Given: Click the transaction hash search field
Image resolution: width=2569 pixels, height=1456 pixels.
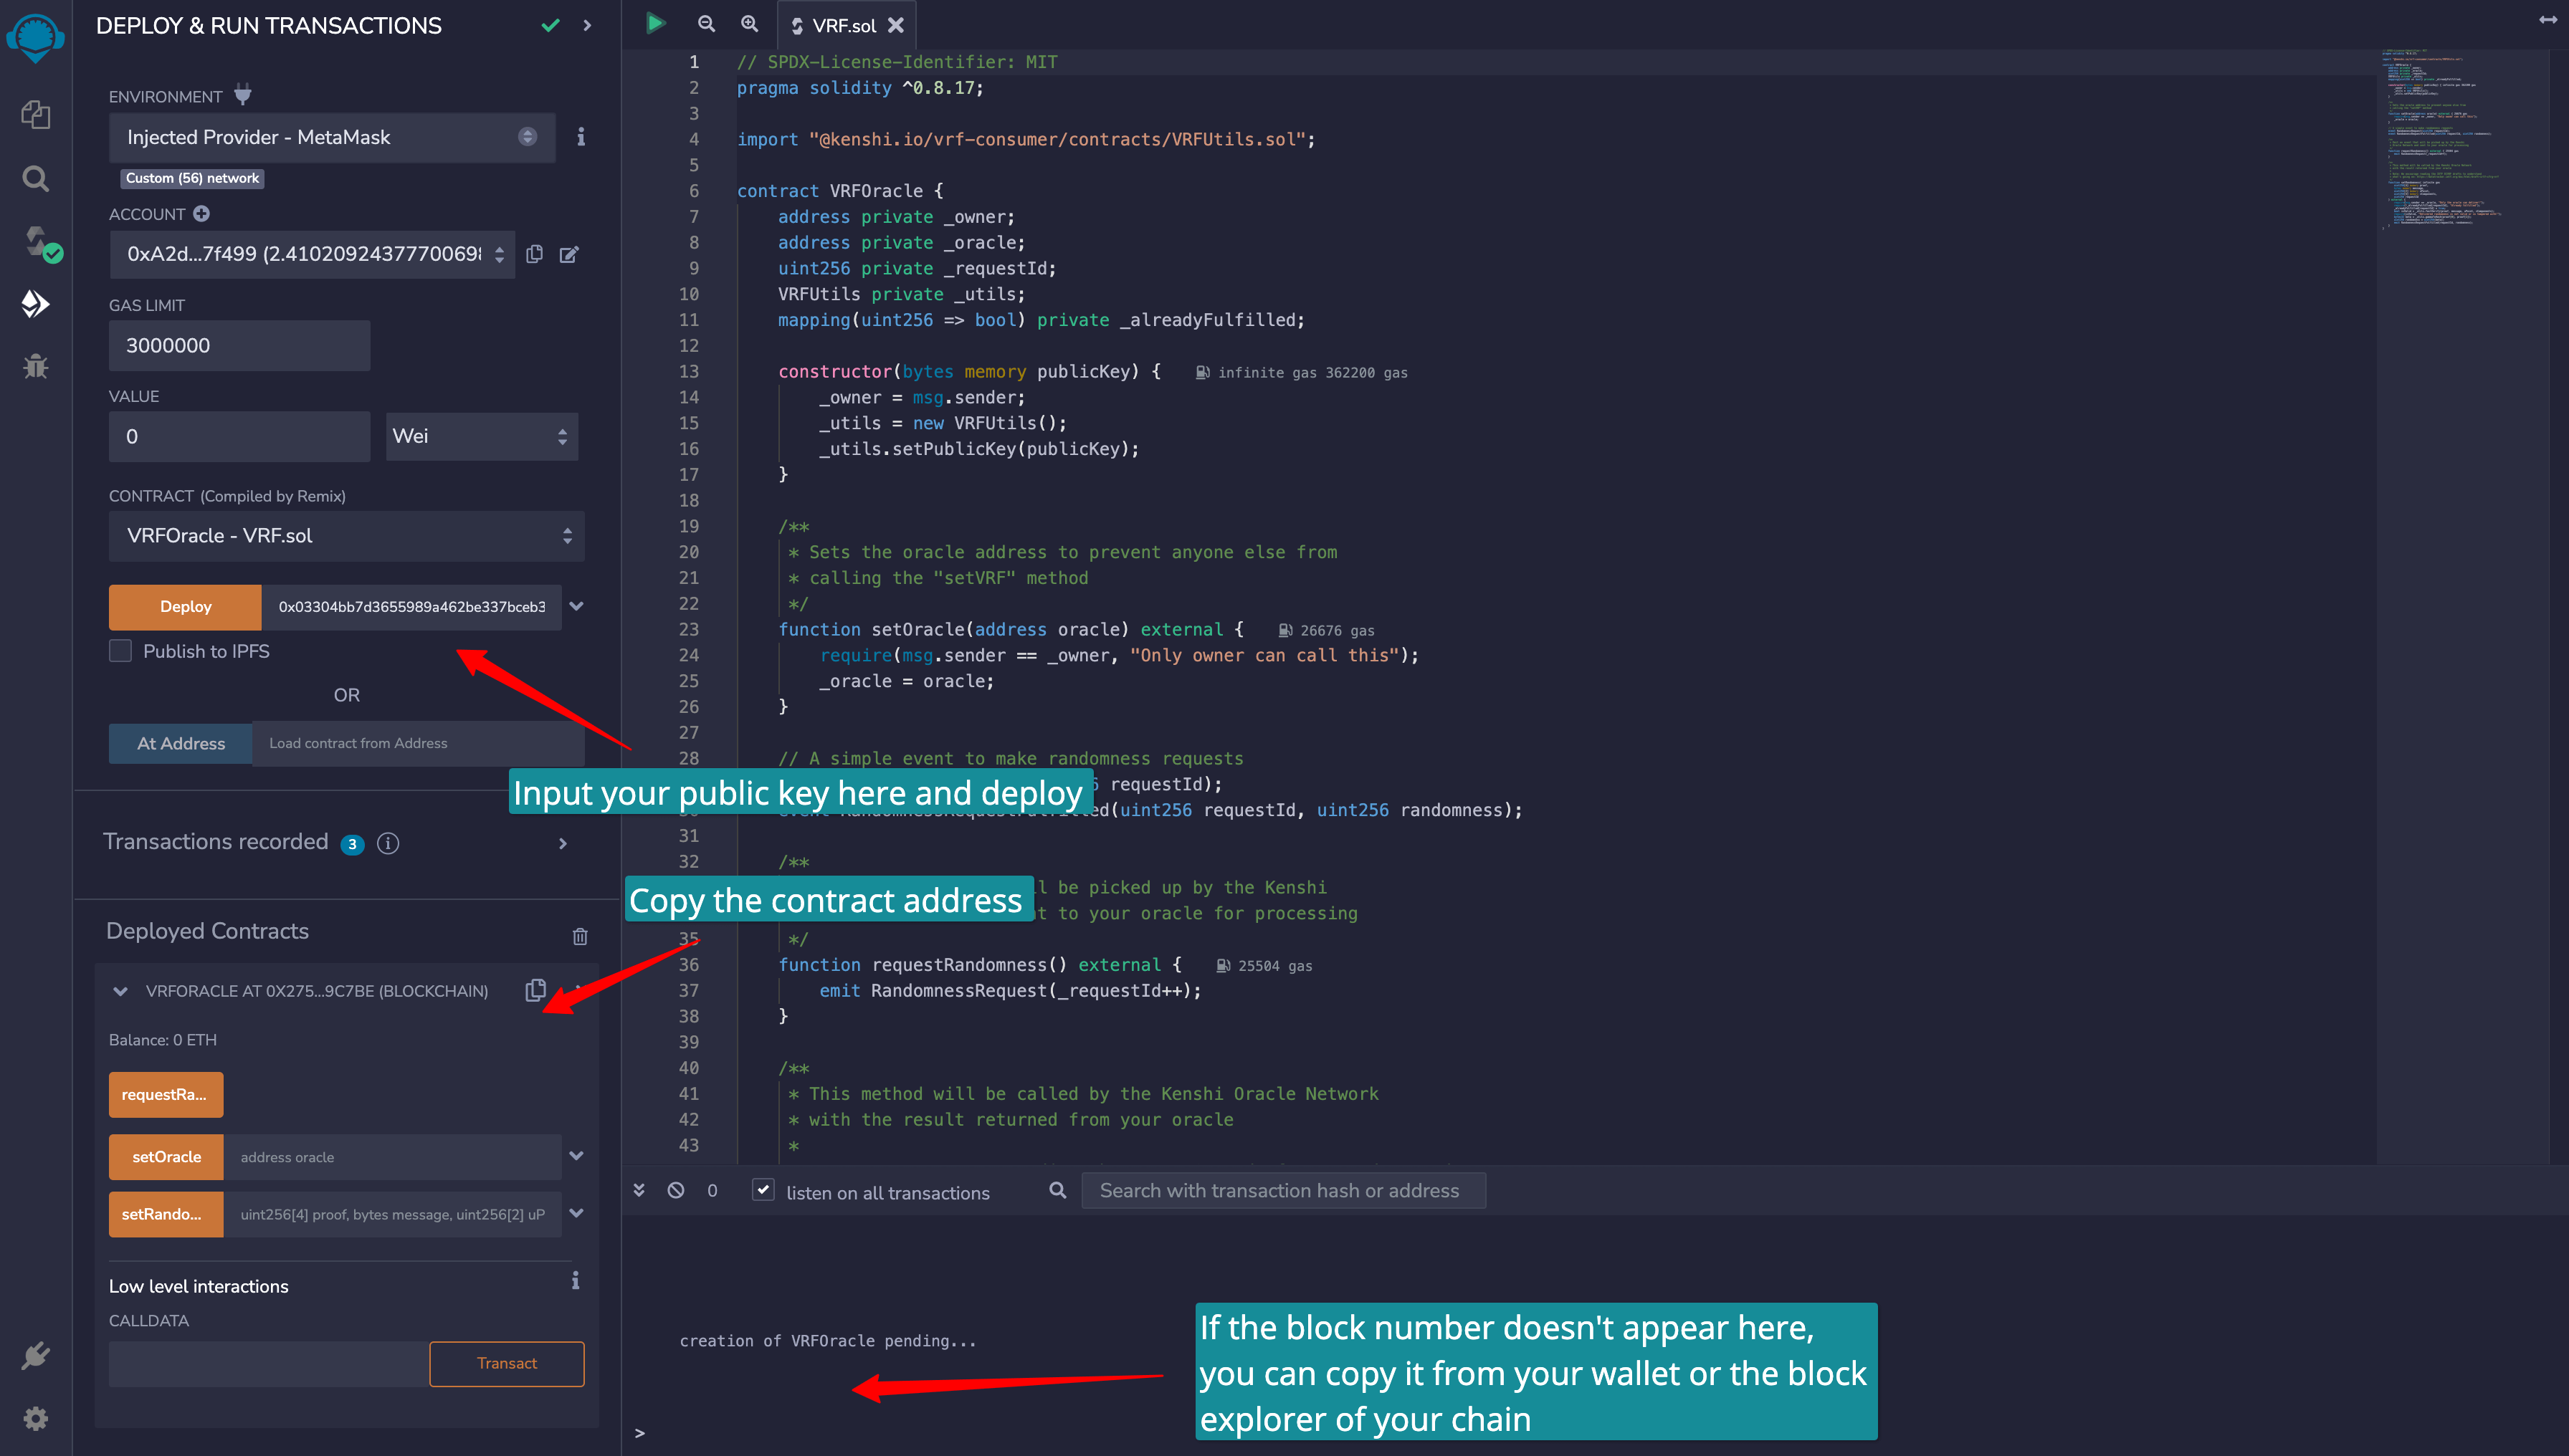Looking at the screenshot, I should click(1282, 1190).
